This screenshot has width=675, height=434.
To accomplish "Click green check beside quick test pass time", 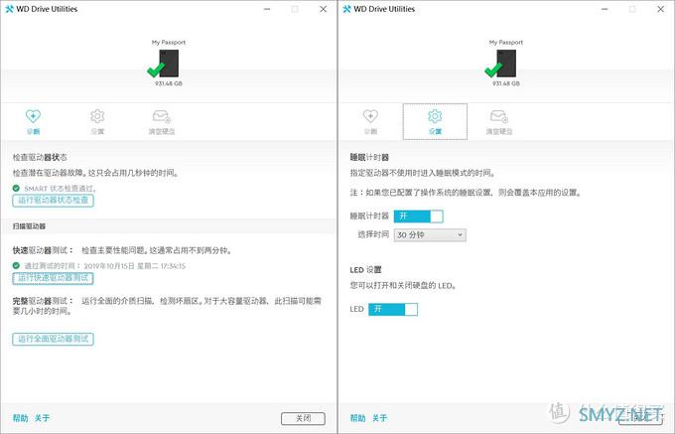I will [x=16, y=265].
